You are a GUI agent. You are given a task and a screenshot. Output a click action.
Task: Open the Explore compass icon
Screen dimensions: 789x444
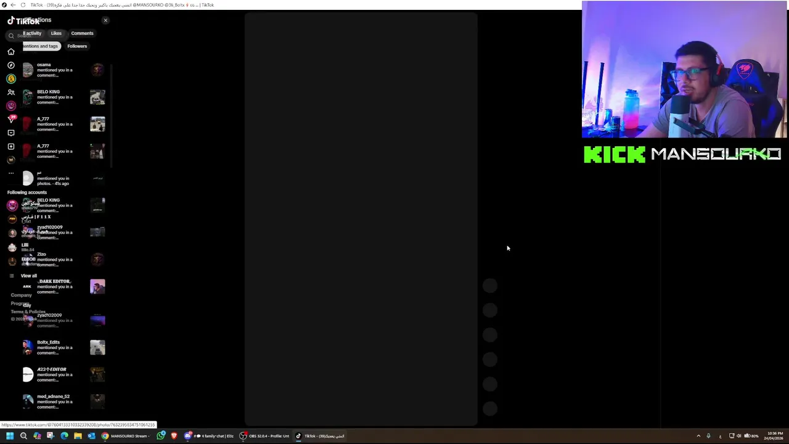click(x=10, y=65)
